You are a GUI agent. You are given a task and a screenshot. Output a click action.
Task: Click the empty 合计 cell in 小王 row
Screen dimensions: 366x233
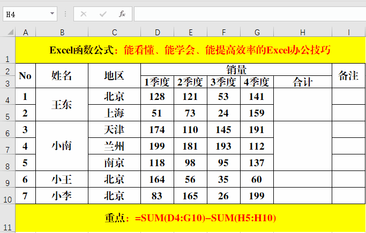(303, 179)
